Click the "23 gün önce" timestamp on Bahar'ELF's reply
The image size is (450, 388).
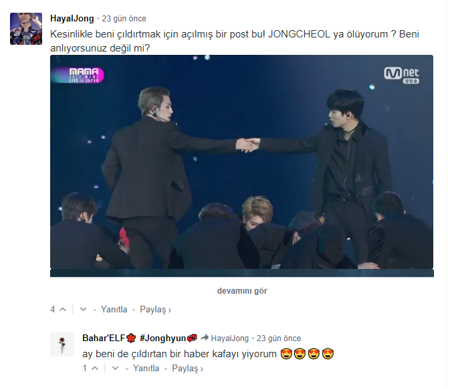tap(279, 338)
